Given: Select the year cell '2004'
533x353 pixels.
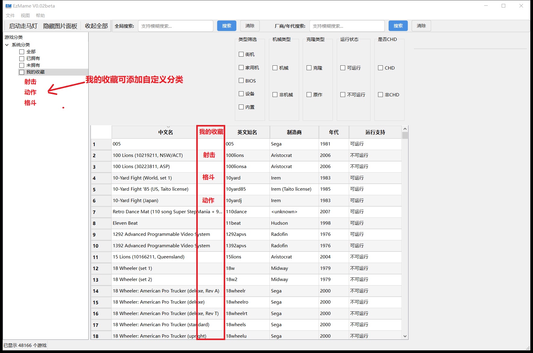Looking at the screenshot, I should 334,257.
